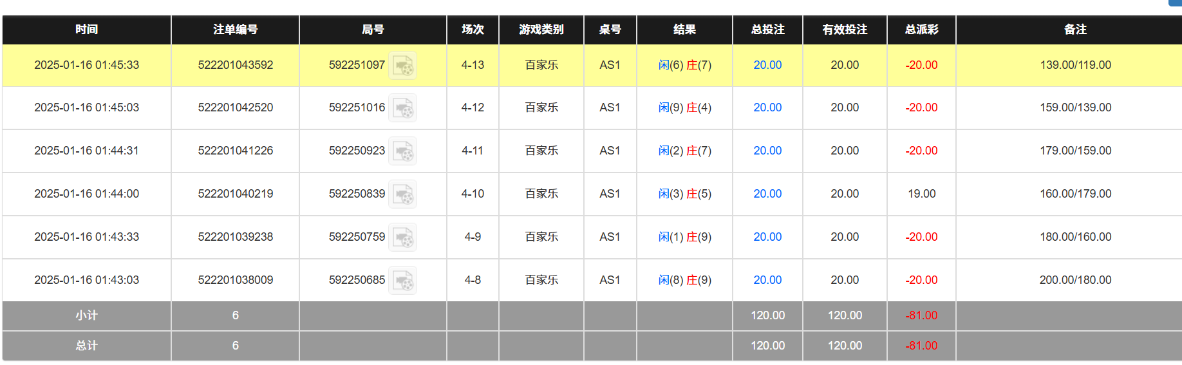This screenshot has width=1182, height=365.
Task: Open video replay icon for round 592251097
Action: pyautogui.click(x=403, y=66)
